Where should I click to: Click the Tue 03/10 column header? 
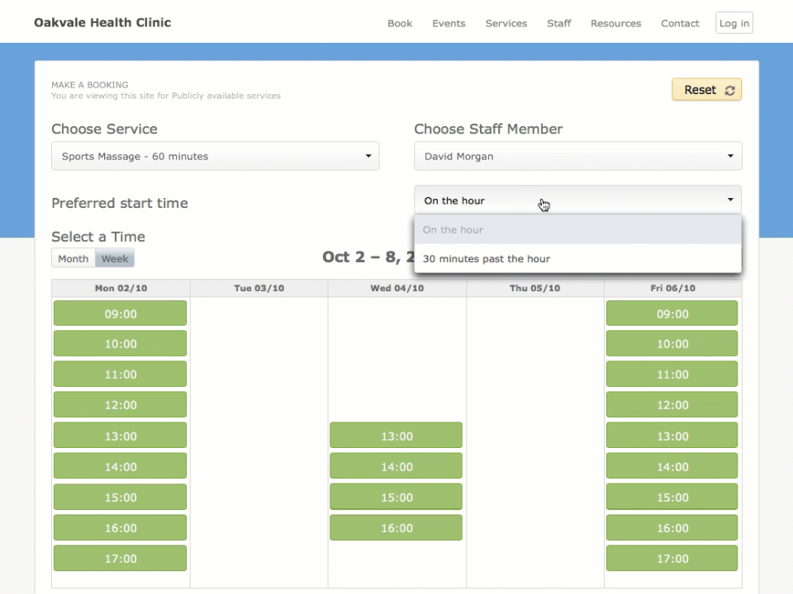click(259, 288)
